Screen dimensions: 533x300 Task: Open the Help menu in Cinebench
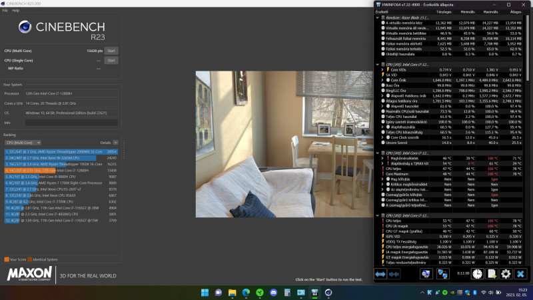15,11
